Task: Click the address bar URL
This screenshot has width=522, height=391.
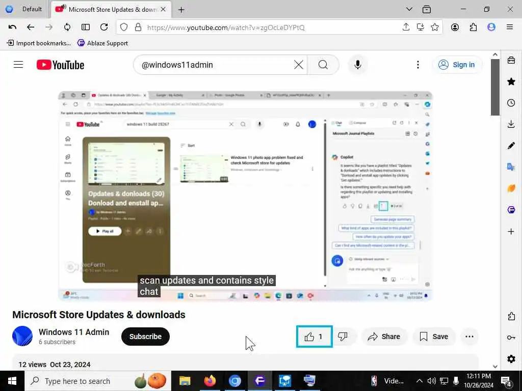Action: 226,27
